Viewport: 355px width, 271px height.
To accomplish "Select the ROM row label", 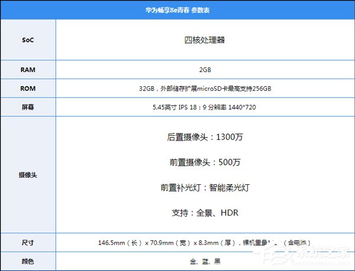I will coord(28,88).
